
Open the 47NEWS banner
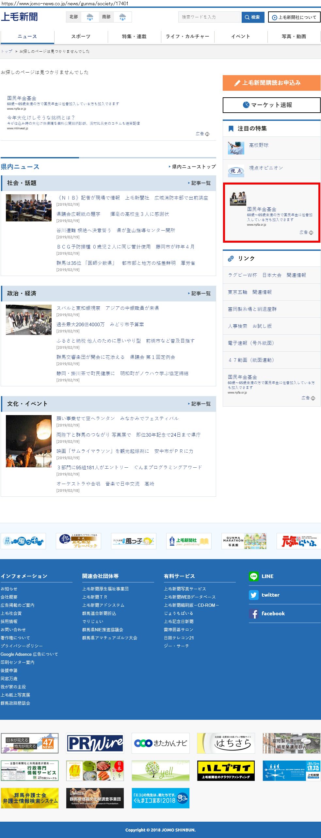[30, 743]
